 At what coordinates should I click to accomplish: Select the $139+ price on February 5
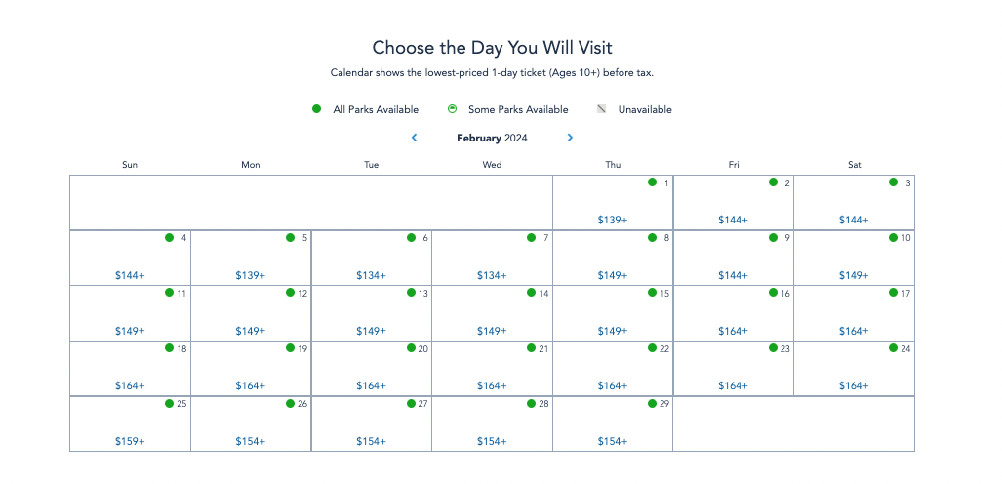click(250, 276)
